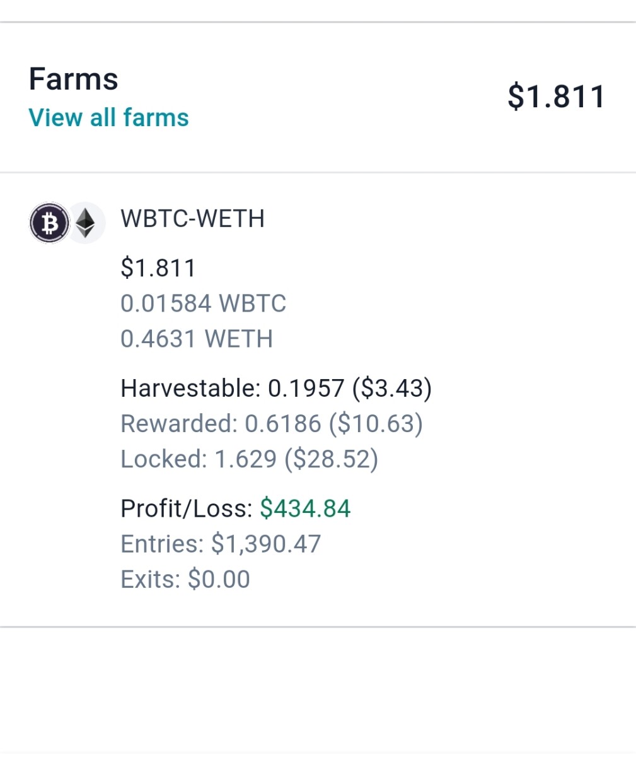Click the WBTC Bitcoin token icon
The width and height of the screenshot is (636, 757).
click(49, 223)
